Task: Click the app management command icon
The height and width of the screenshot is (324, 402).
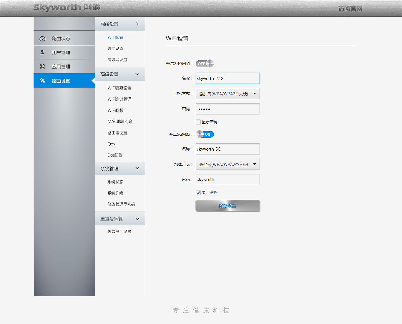Action: pyautogui.click(x=42, y=66)
